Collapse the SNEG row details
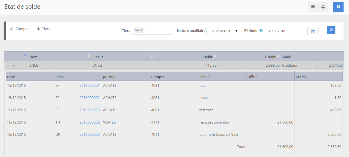 click(14, 66)
